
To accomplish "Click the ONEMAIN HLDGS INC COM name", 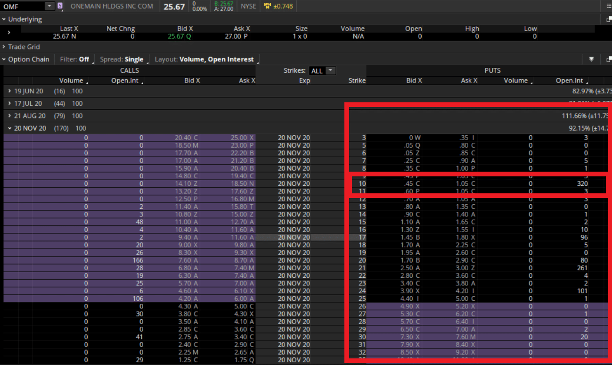I will point(112,6).
